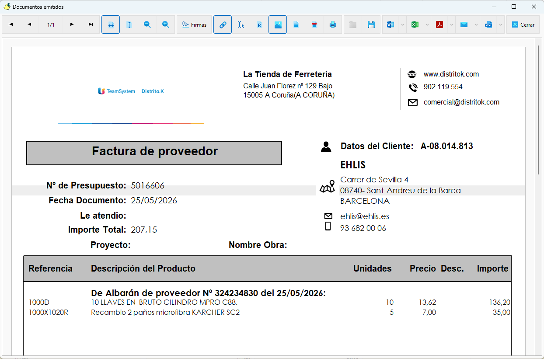
Task: Open the Firmas signatures option
Action: (x=194, y=25)
